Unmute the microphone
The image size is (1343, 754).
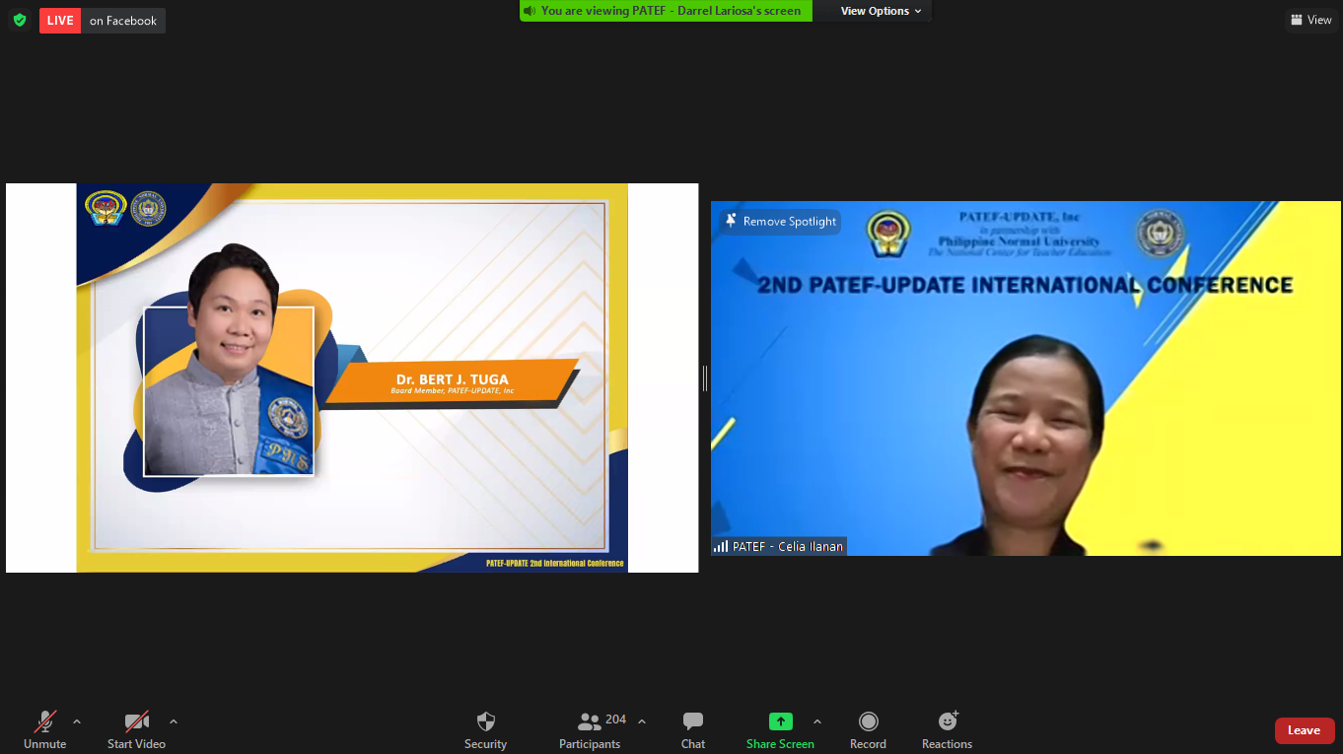pos(45,730)
